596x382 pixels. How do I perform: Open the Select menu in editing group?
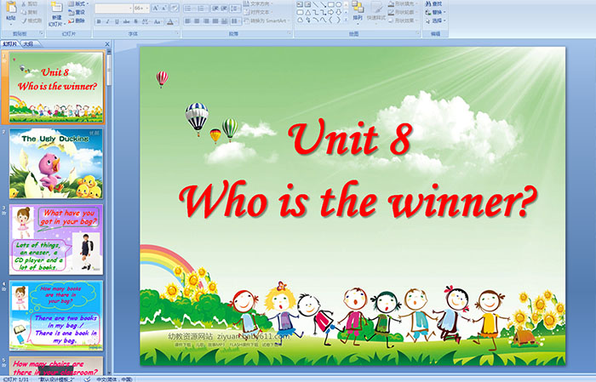(x=435, y=20)
